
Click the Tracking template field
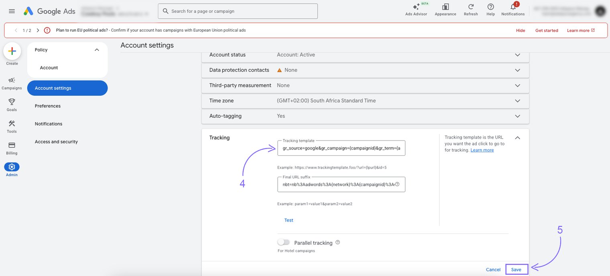coord(341,148)
